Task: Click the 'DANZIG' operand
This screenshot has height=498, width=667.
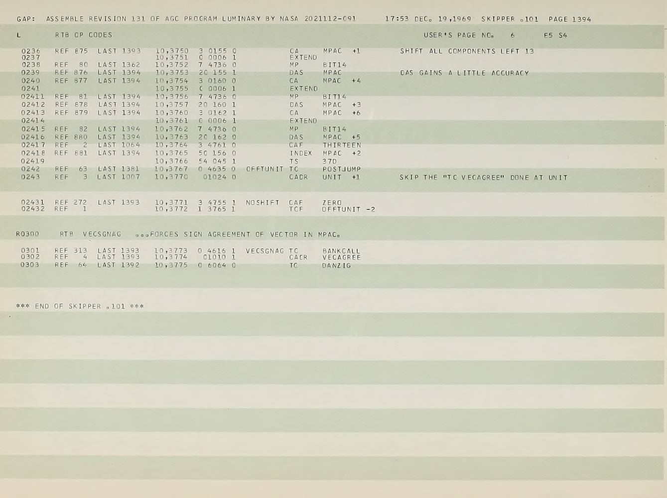Action: pos(336,265)
